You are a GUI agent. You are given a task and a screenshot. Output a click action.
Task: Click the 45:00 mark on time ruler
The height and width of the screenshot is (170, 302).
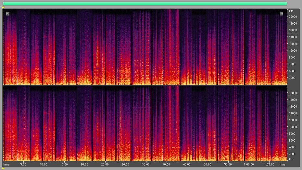(x=187, y=165)
